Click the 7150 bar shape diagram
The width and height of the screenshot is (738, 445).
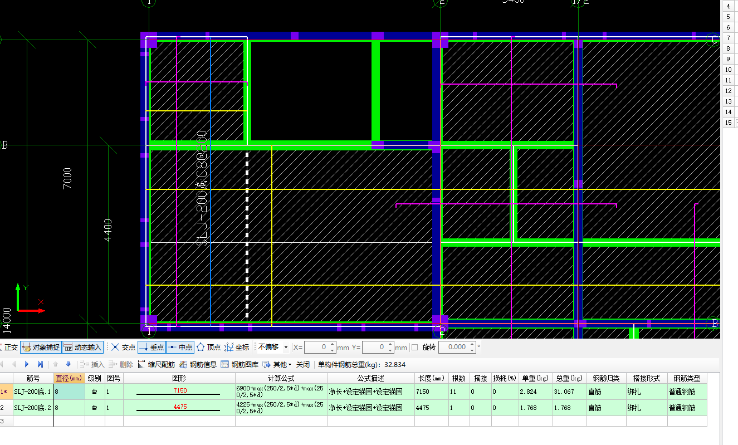click(x=179, y=392)
